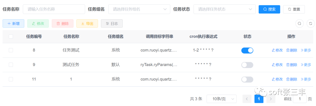Open the 任务状态 dropdown

pyautogui.click(x=224, y=9)
